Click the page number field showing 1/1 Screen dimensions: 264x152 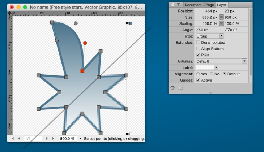[x=33, y=139]
